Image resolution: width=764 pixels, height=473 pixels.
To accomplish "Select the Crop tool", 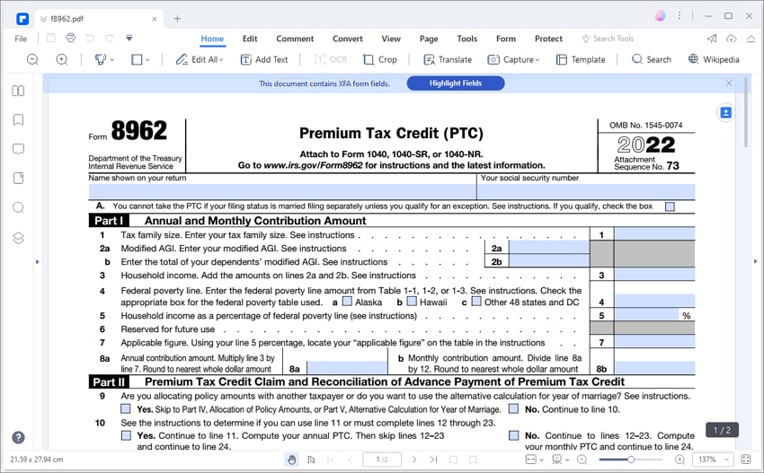I will click(380, 59).
